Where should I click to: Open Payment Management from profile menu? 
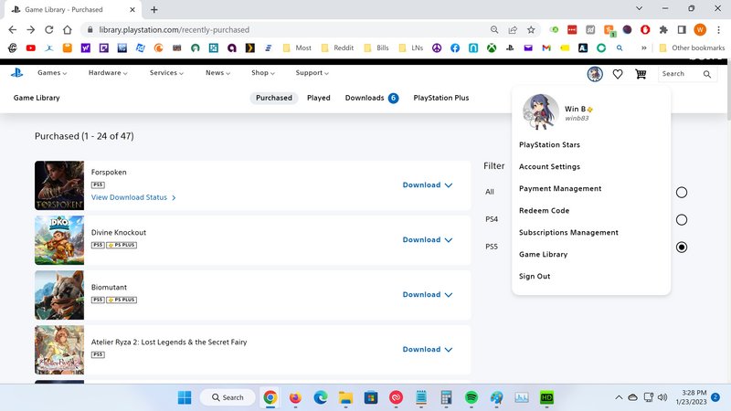pyautogui.click(x=560, y=188)
